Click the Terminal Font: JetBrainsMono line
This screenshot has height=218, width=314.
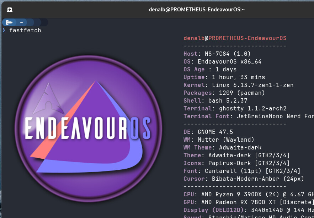(249, 116)
